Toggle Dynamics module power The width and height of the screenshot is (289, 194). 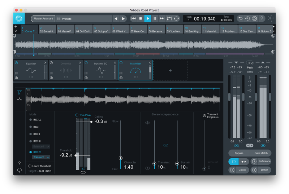(x=51, y=63)
